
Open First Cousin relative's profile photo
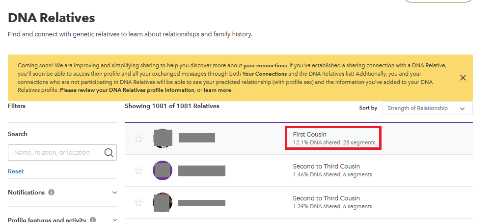pos(162,139)
